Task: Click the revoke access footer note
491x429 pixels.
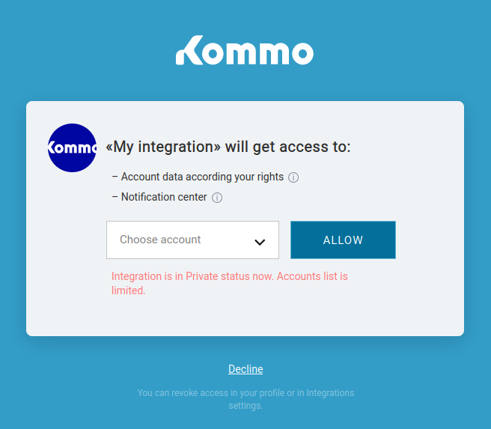Action: click(246, 399)
